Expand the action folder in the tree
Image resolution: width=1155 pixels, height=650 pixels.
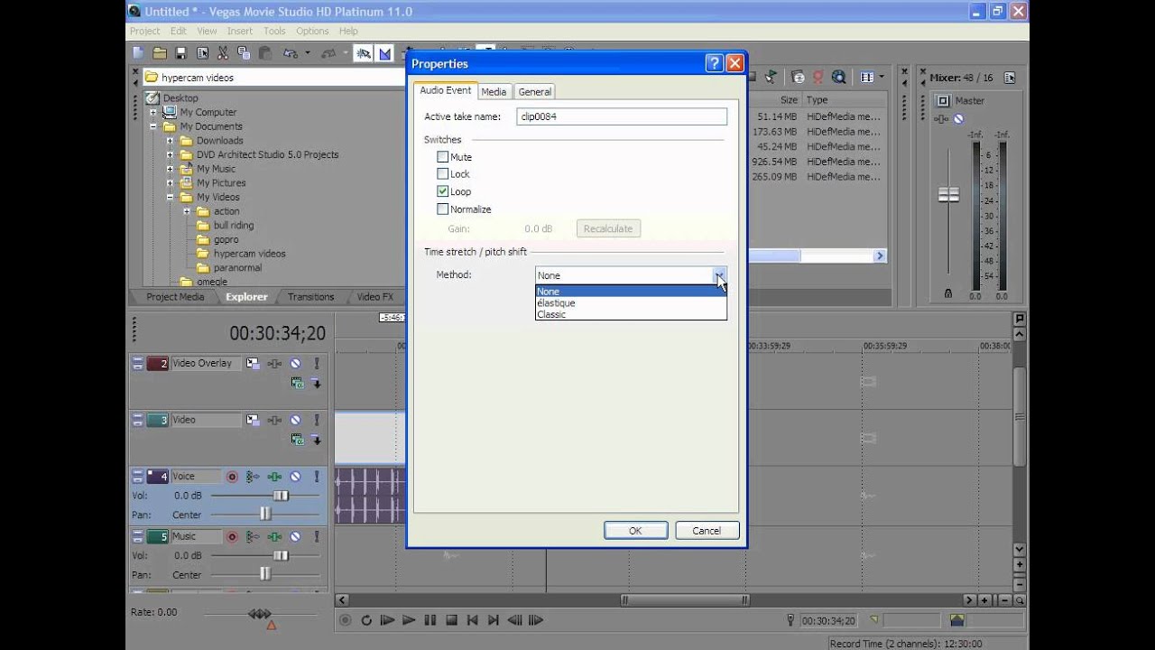(x=187, y=211)
